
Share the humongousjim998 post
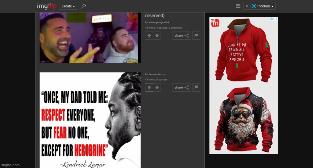click(x=181, y=36)
